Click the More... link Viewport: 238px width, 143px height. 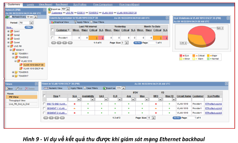tap(9, 27)
